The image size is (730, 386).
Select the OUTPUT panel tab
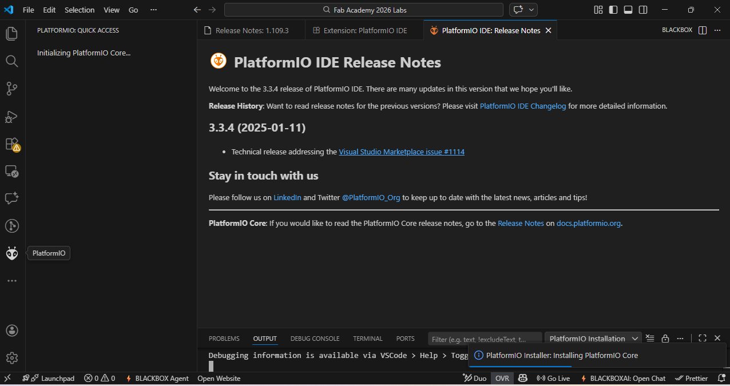pyautogui.click(x=265, y=339)
